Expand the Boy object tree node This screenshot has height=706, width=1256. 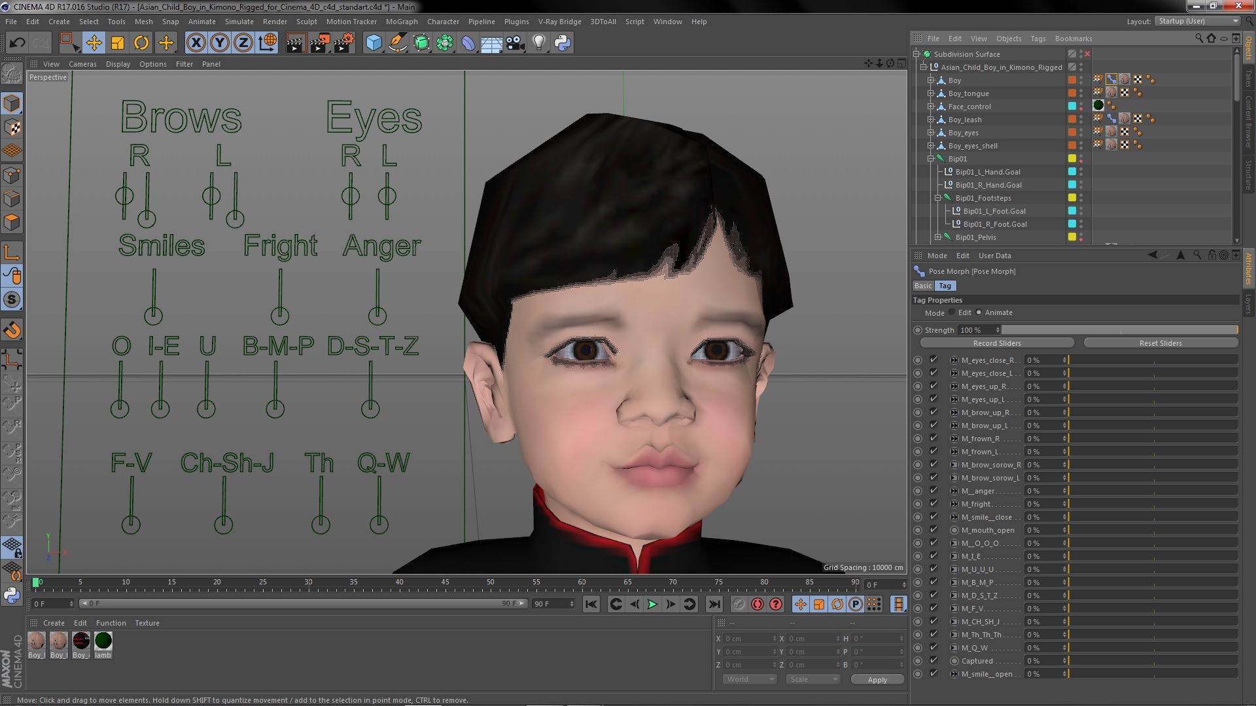[931, 80]
